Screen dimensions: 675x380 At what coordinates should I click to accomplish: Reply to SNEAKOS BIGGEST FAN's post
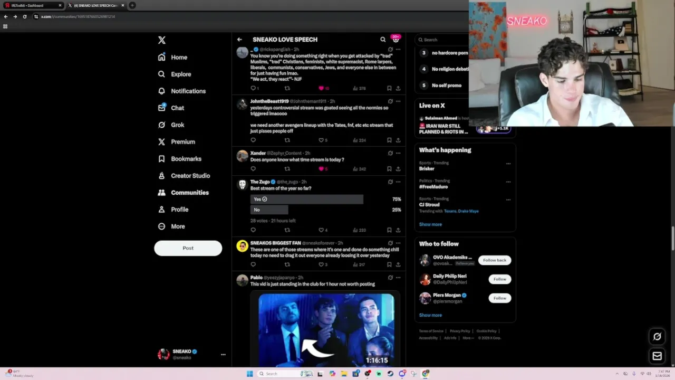click(253, 264)
